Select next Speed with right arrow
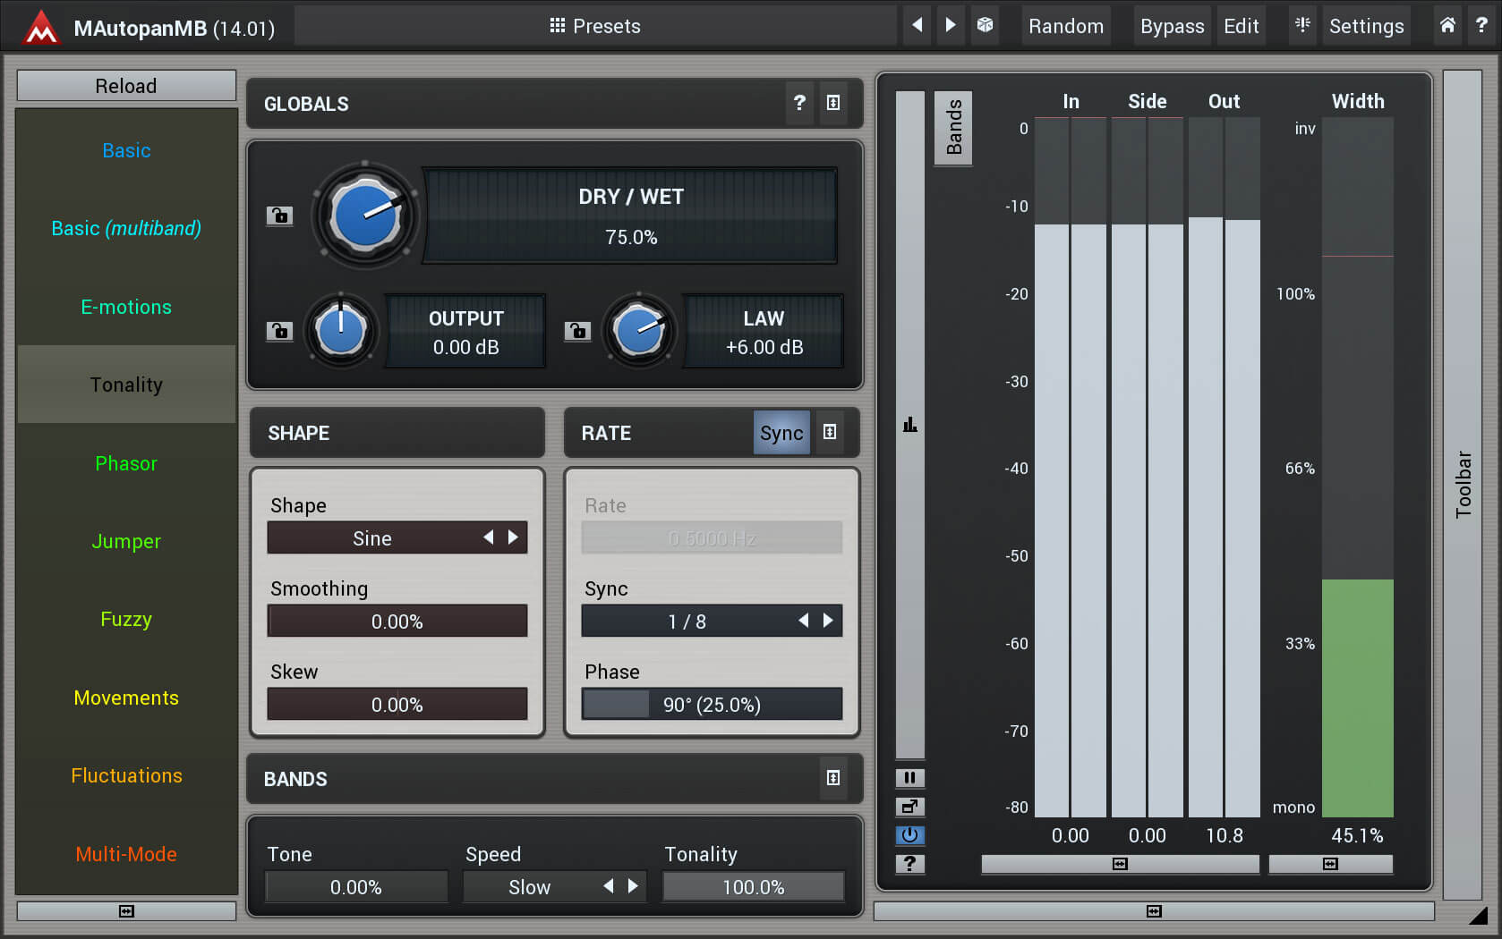The height and width of the screenshot is (939, 1502). tap(633, 886)
